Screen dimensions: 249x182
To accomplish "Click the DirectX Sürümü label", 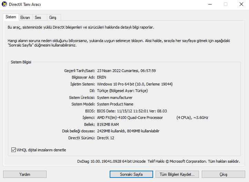I will pyautogui.click(x=81, y=138).
